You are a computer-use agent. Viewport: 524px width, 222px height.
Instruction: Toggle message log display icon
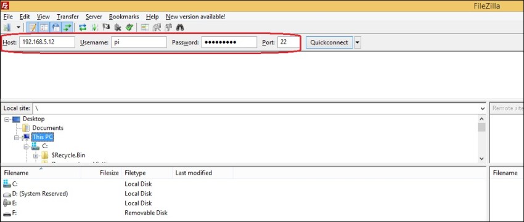click(x=33, y=27)
